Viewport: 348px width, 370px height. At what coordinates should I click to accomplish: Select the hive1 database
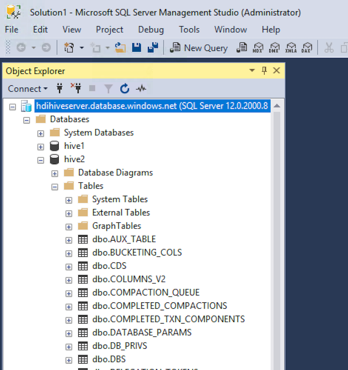74,146
